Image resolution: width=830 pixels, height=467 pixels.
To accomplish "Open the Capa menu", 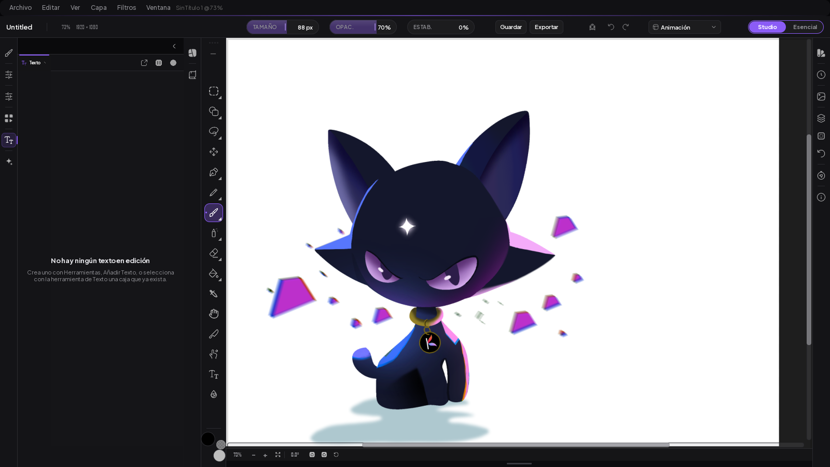I will [99, 8].
